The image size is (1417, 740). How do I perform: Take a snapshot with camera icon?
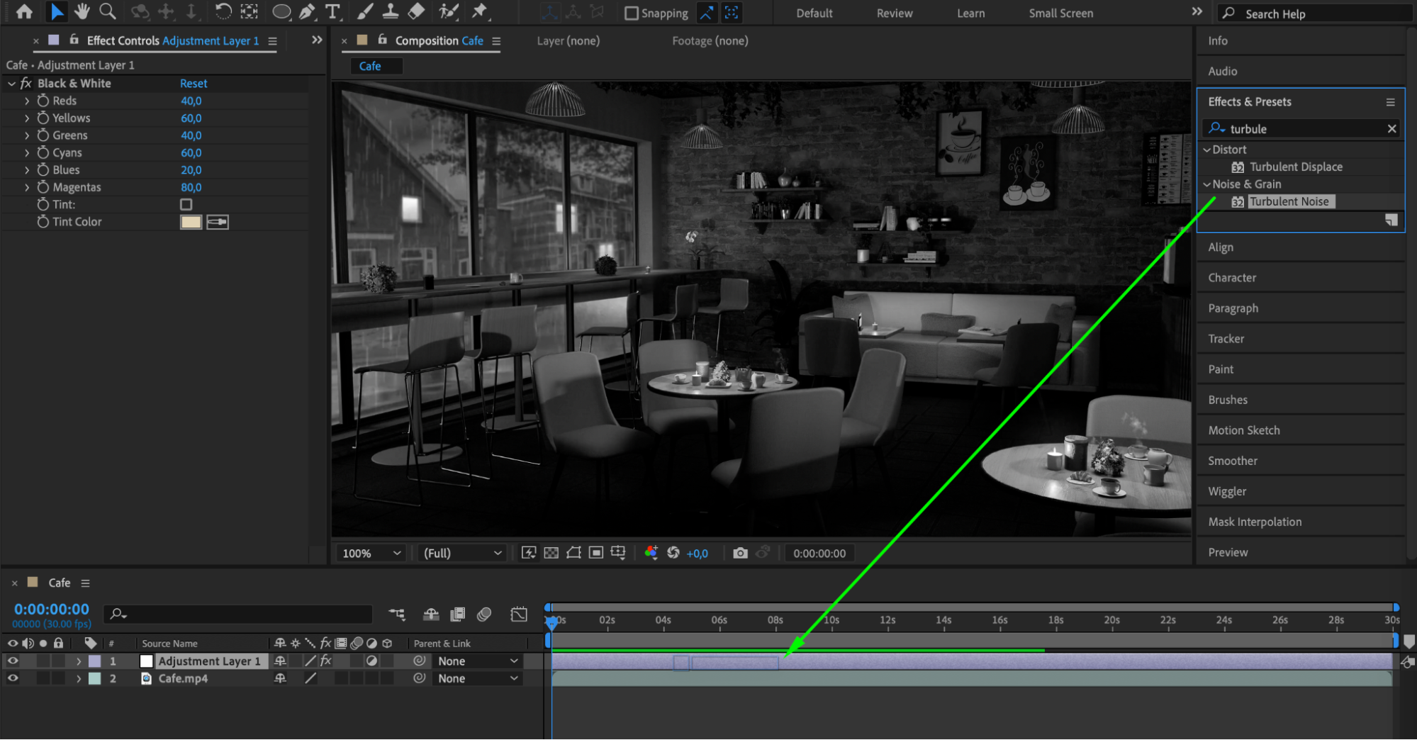click(x=740, y=553)
